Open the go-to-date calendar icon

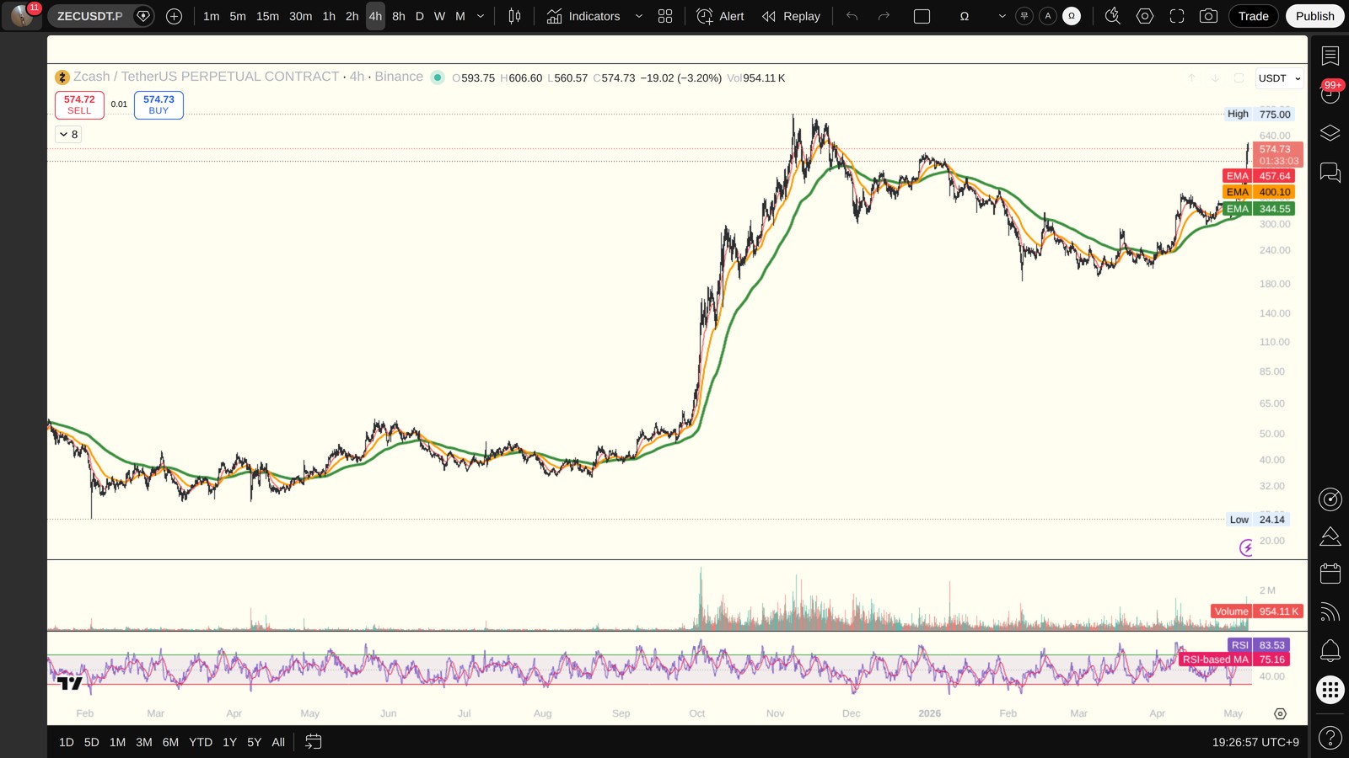[313, 742]
